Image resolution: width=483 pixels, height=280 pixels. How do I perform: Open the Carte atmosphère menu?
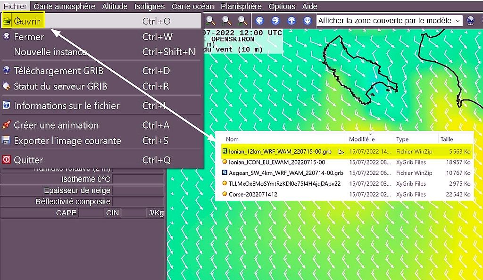64,7
